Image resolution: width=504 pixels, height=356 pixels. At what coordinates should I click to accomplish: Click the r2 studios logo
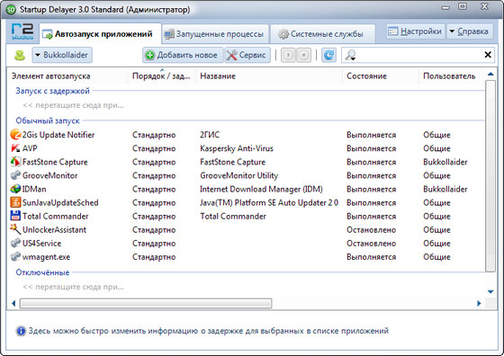tap(22, 32)
